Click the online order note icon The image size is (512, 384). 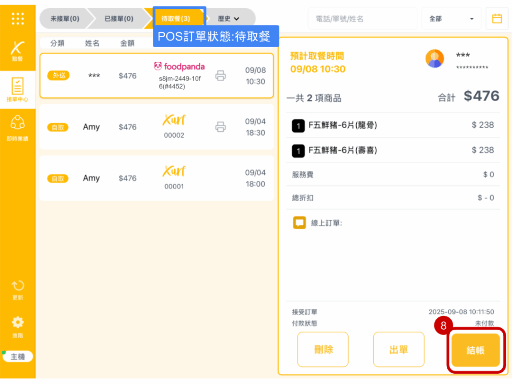299,223
